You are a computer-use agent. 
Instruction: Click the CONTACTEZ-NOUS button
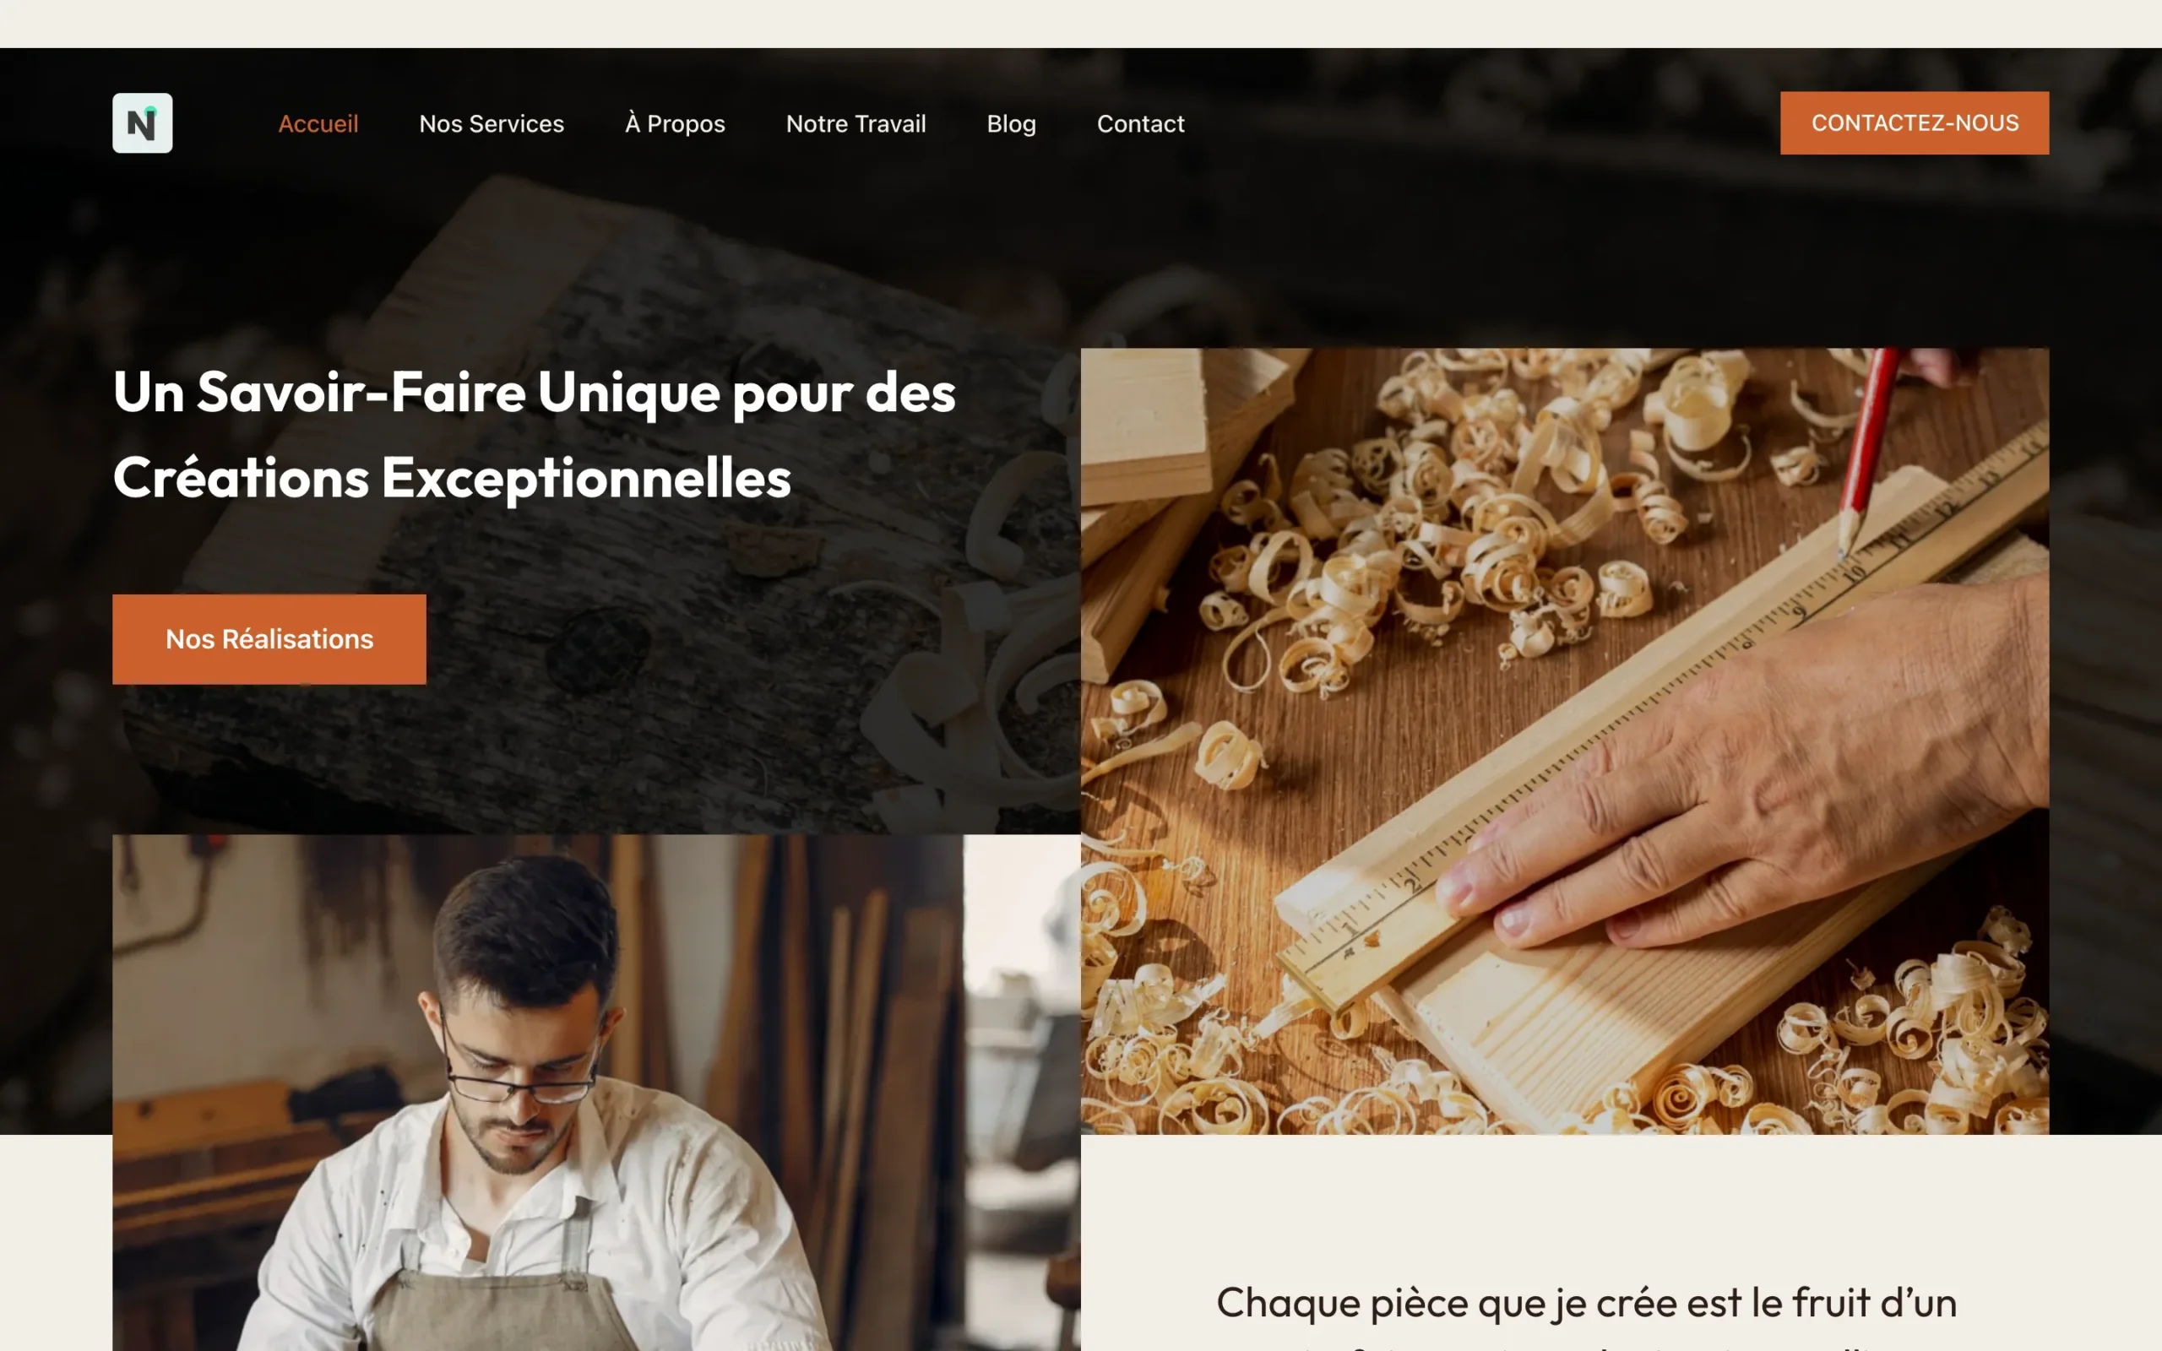(1915, 123)
